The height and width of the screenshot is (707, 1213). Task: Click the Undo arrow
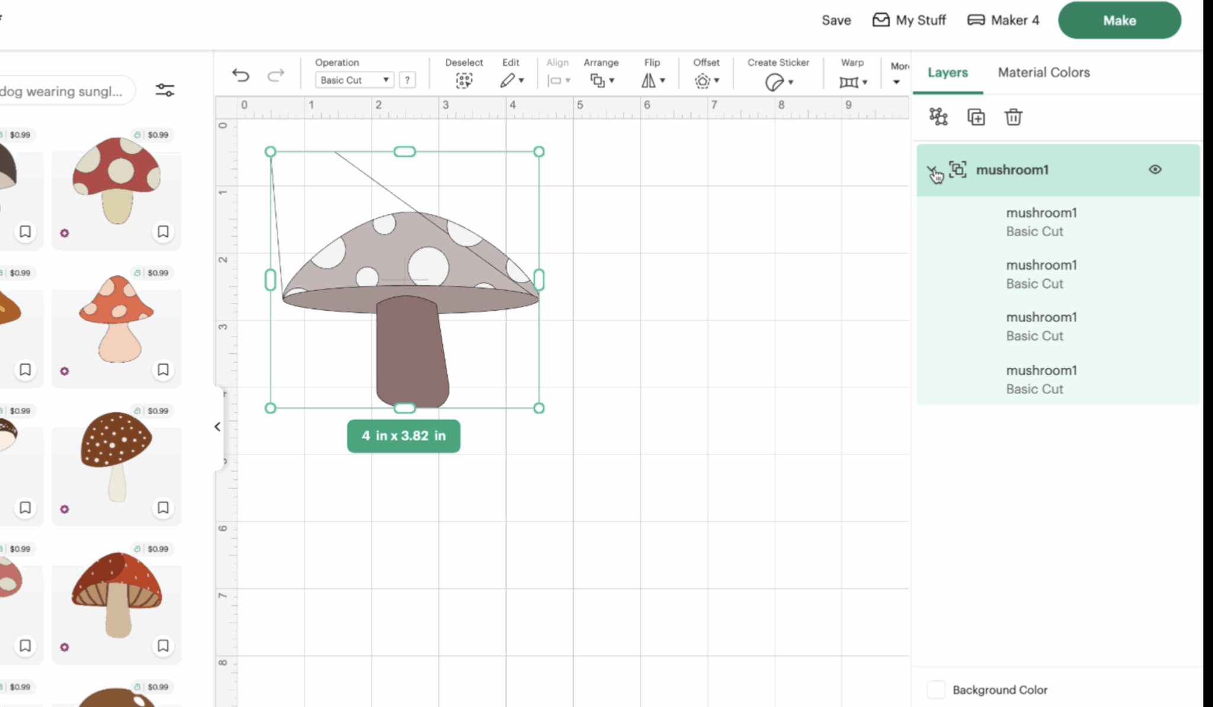240,76
